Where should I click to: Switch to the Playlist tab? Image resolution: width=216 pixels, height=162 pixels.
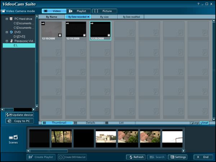point(78,11)
